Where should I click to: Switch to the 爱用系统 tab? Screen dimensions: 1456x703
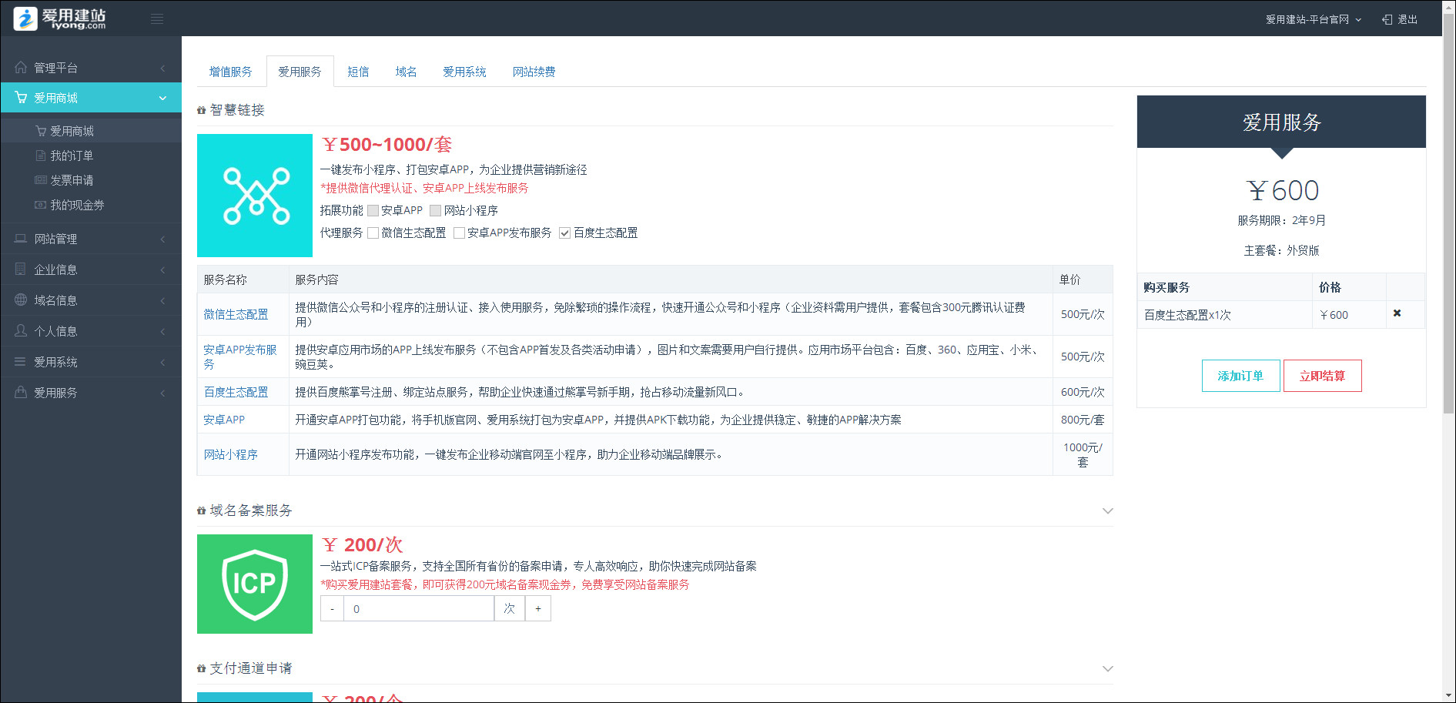point(464,72)
